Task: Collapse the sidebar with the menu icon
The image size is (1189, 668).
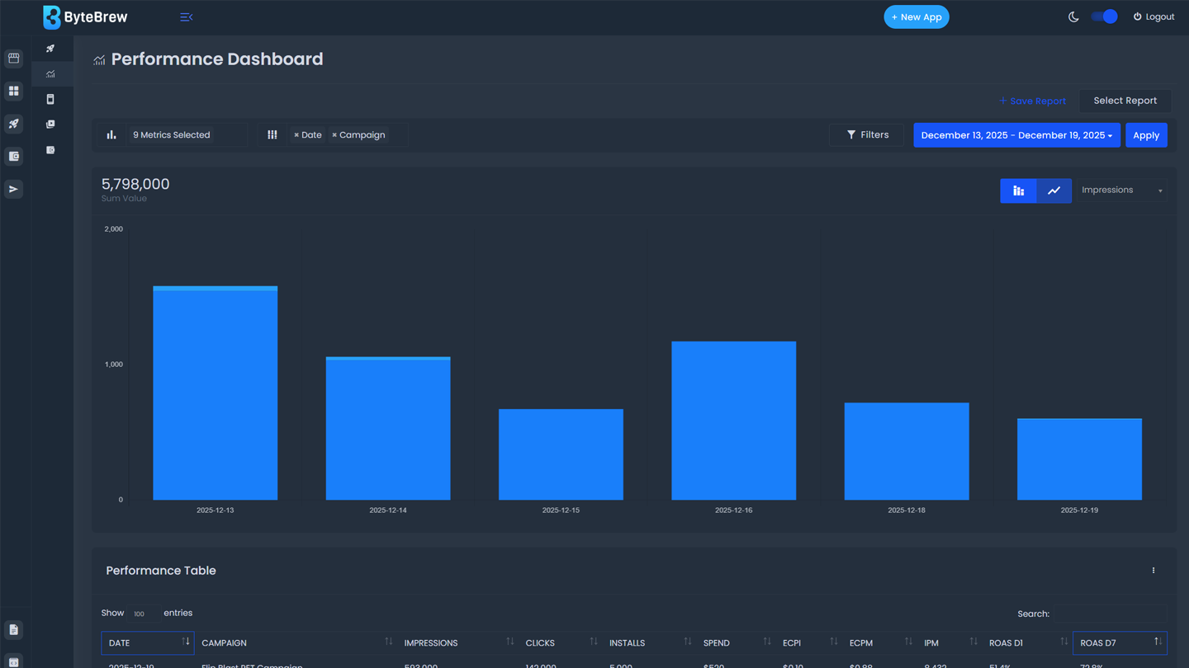Action: tap(187, 16)
